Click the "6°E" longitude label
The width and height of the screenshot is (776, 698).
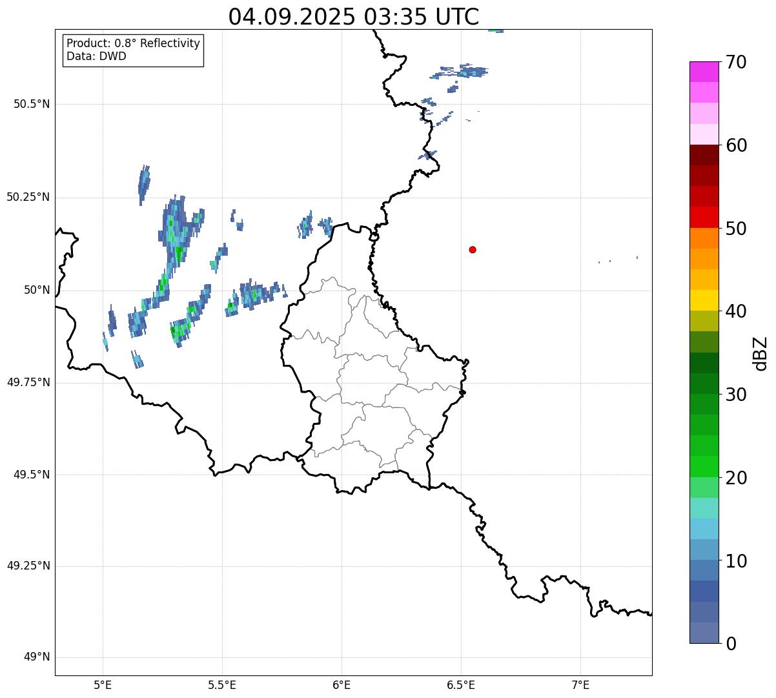point(342,684)
